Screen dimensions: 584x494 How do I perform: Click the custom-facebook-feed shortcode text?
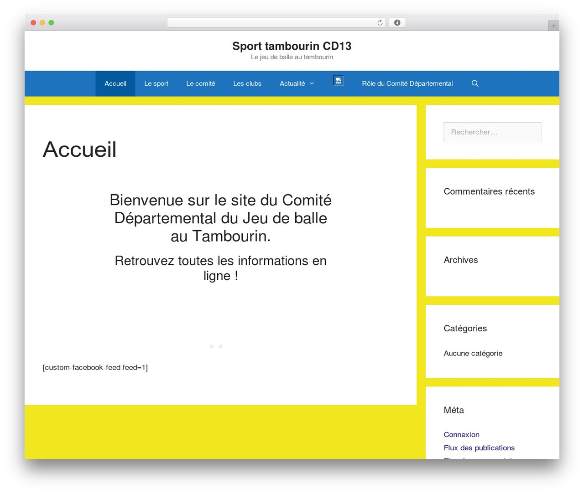(x=95, y=367)
